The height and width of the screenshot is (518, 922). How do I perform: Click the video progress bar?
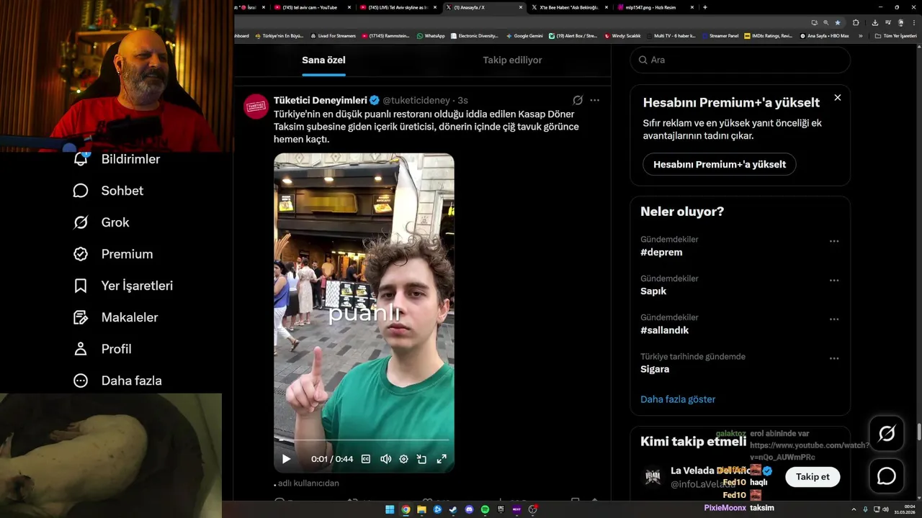(x=364, y=440)
